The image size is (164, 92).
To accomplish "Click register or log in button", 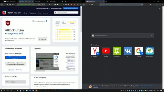I will 71,8.
